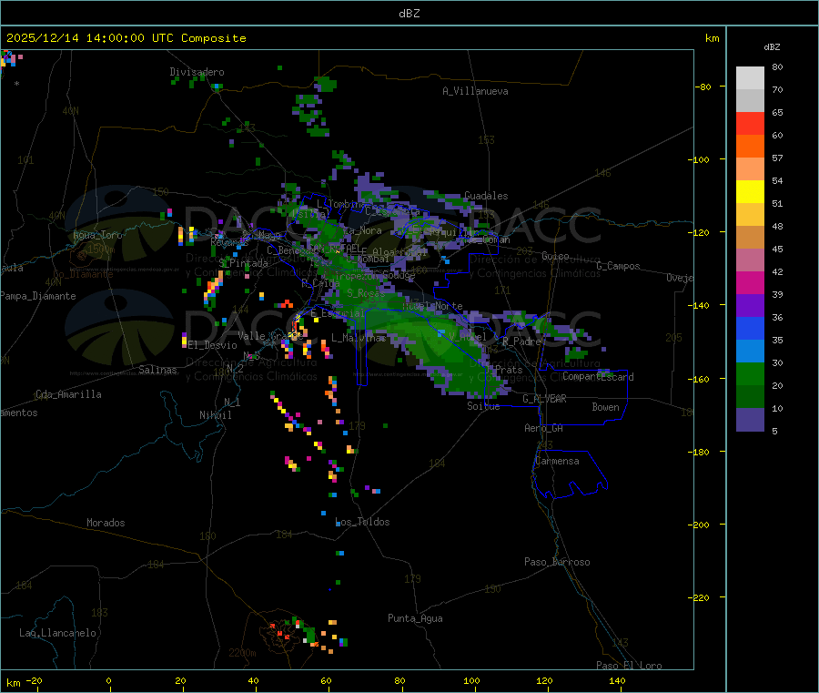Select the blue 35-36 dBZ legend band

[750, 329]
